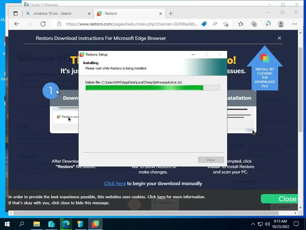
Task: Open the browser profile avatar
Action: click(x=281, y=24)
